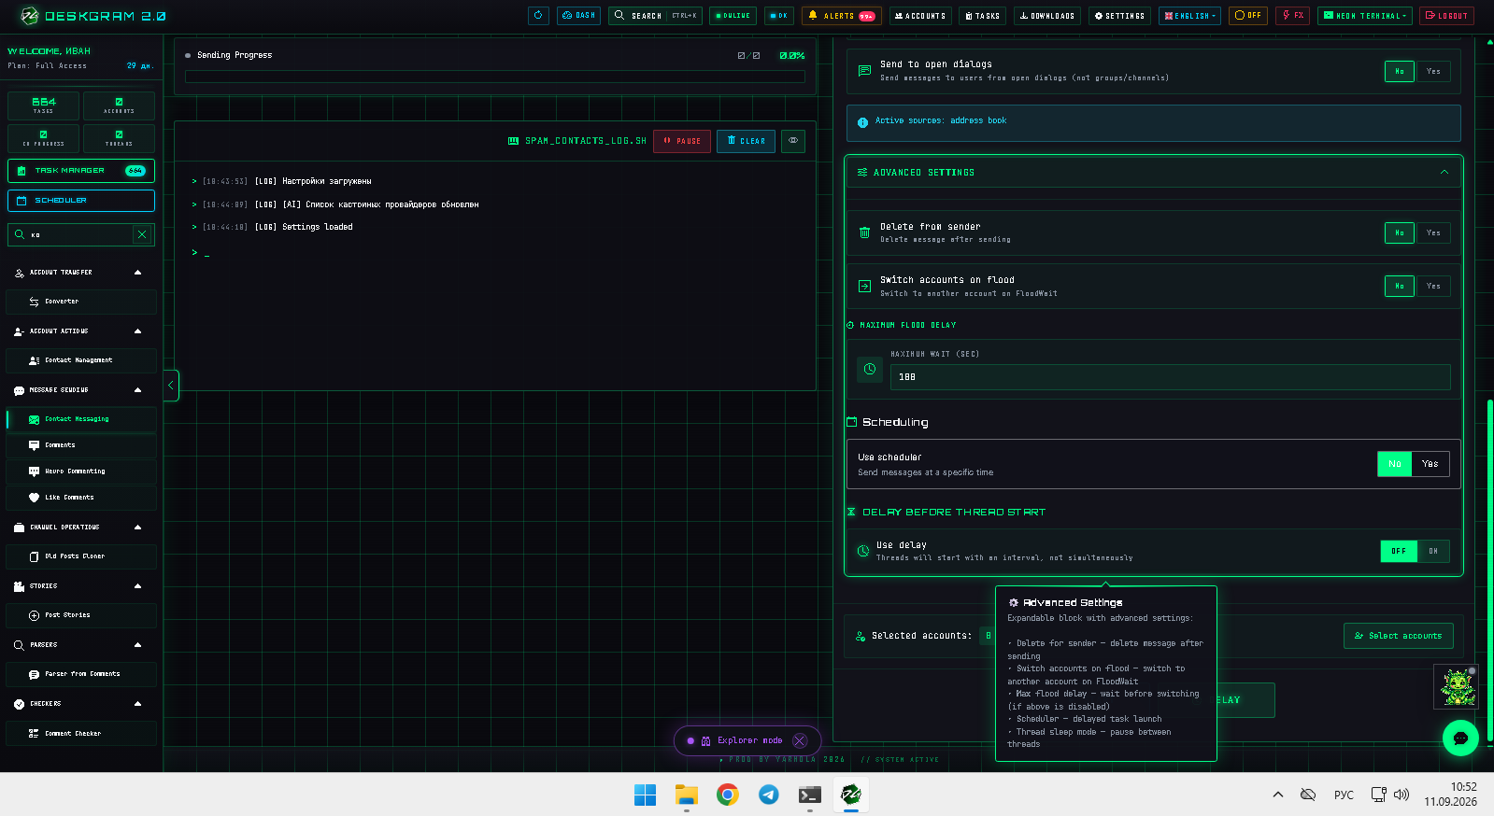Set Send to open dialogs to Yes

(1433, 71)
